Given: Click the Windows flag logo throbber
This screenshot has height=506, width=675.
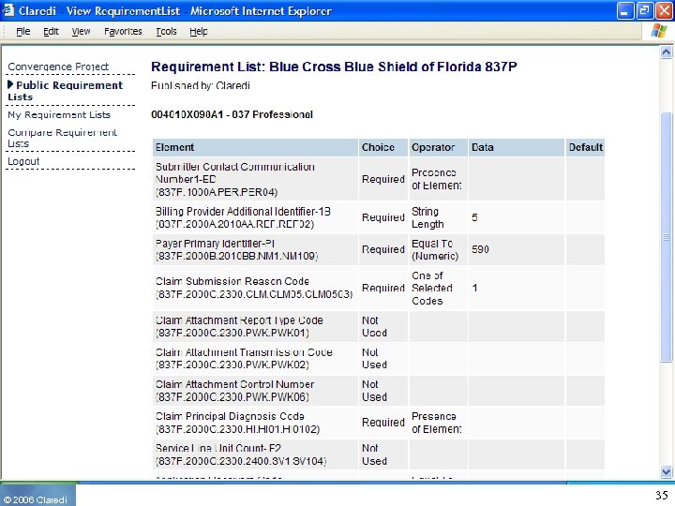Looking at the screenshot, I should [x=659, y=31].
